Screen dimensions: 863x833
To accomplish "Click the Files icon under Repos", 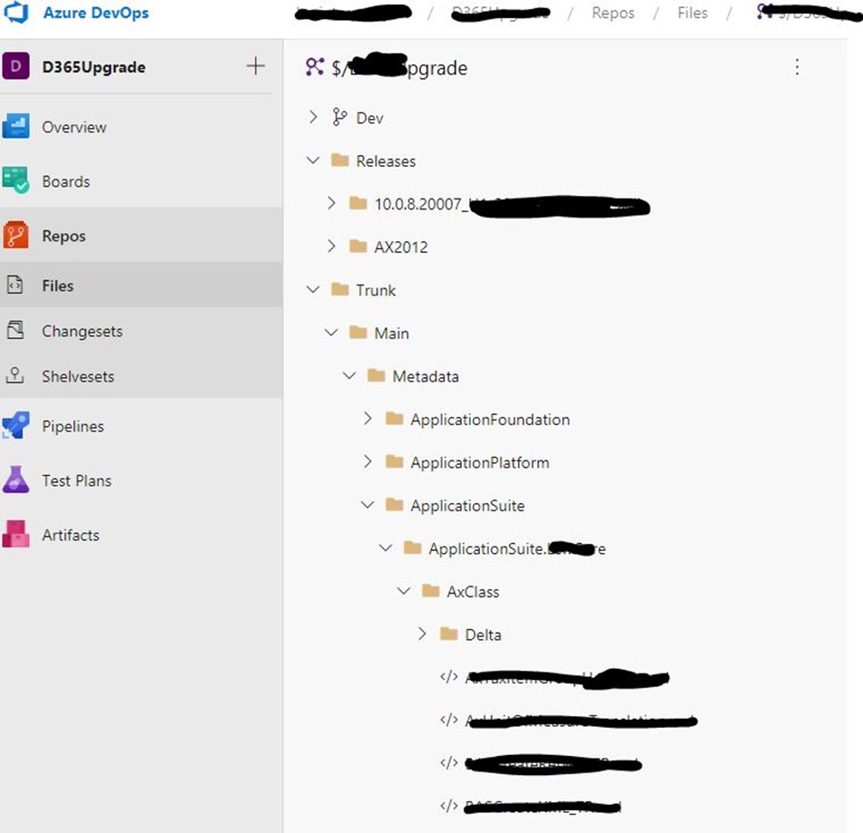I will (x=15, y=285).
